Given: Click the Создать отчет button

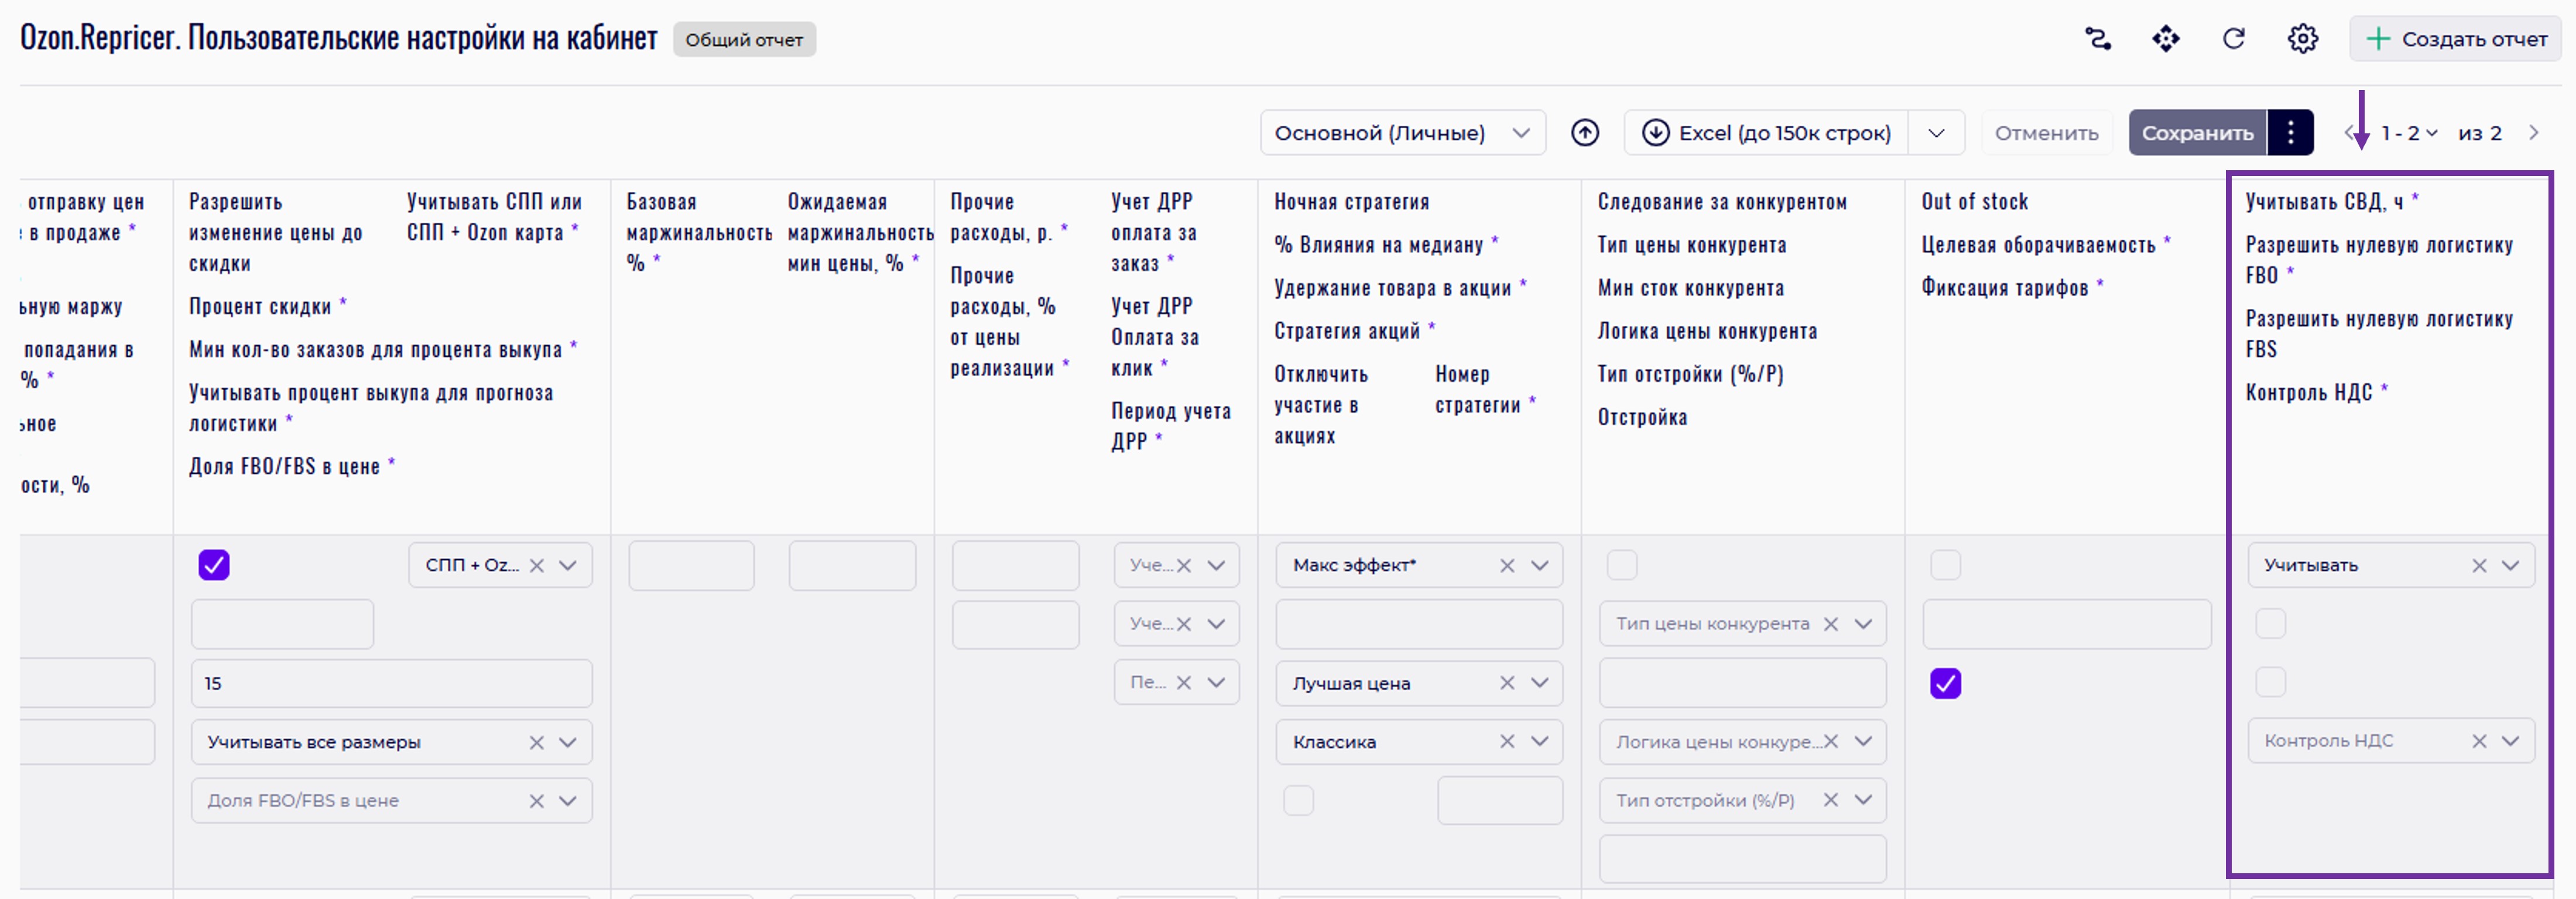Looking at the screenshot, I should click(2456, 39).
